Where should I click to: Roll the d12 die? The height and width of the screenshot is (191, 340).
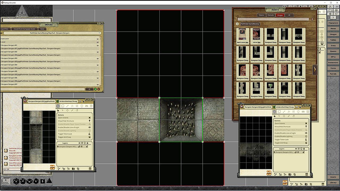coord(23,181)
